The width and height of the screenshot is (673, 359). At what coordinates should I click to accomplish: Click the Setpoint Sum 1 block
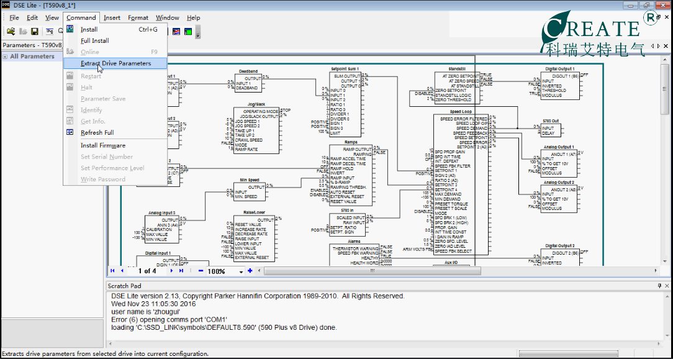[x=345, y=104]
